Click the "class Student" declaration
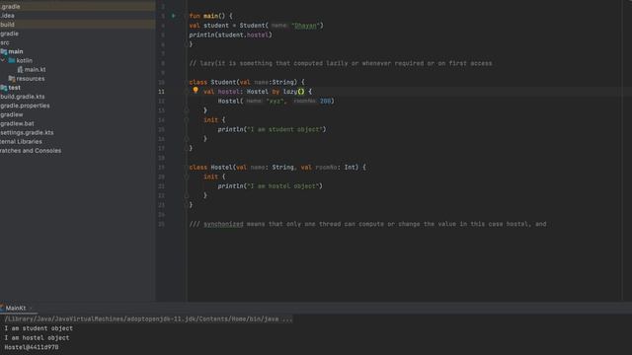Screen dimensions: 632x355 point(212,82)
